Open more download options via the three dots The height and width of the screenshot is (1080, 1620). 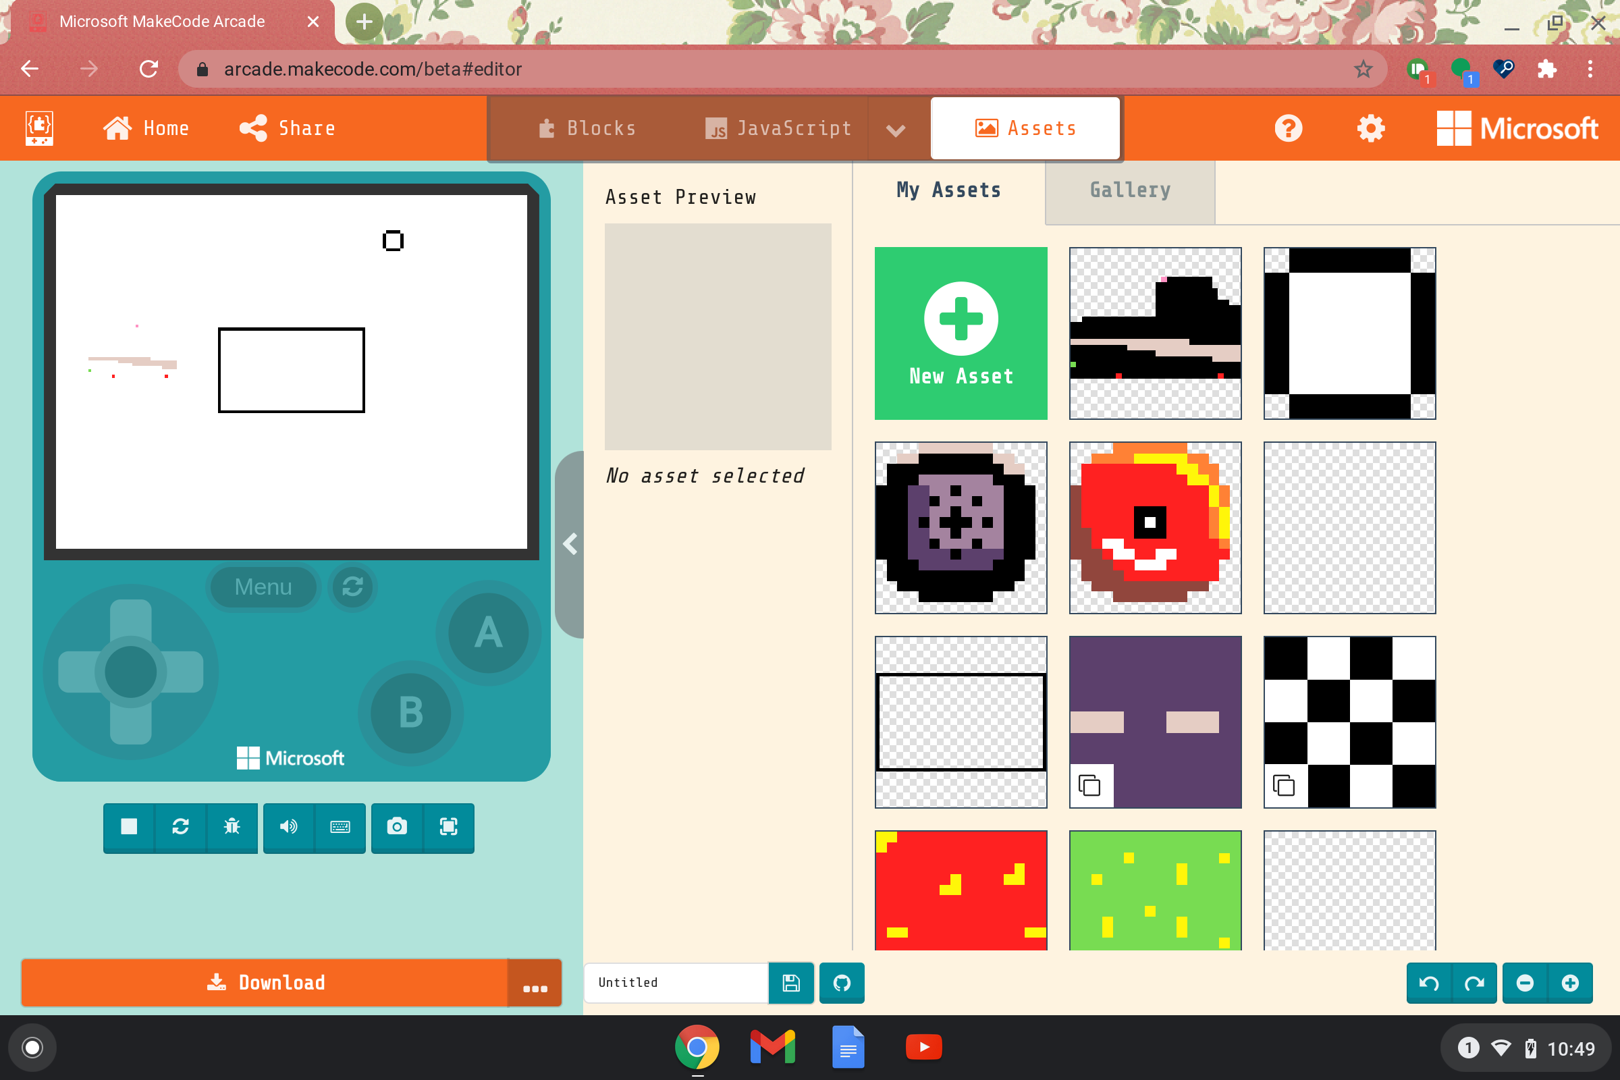pyautogui.click(x=535, y=983)
